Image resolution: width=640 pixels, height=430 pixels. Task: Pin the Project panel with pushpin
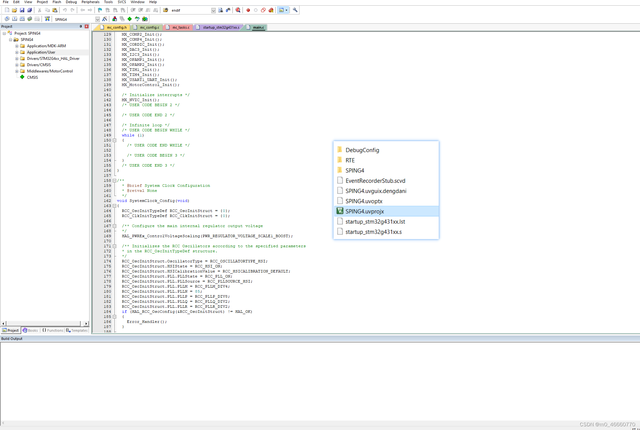tap(81, 26)
